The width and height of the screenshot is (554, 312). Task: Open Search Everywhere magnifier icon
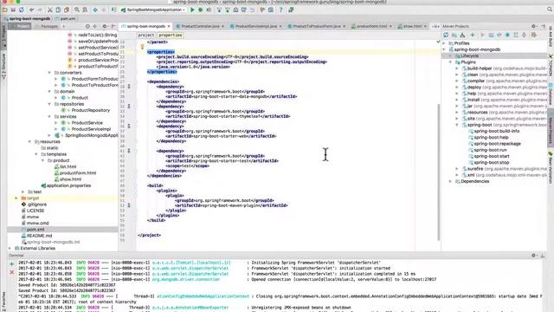pyautogui.click(x=550, y=10)
